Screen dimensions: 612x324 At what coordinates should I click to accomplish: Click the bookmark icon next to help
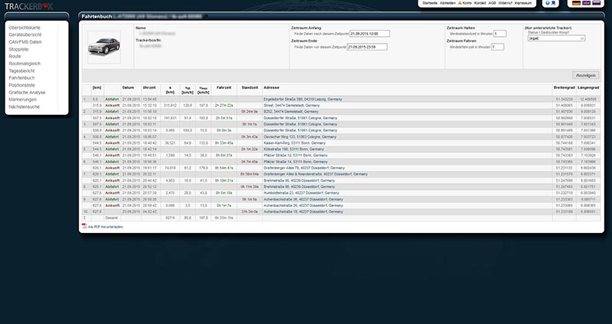coord(556,4)
